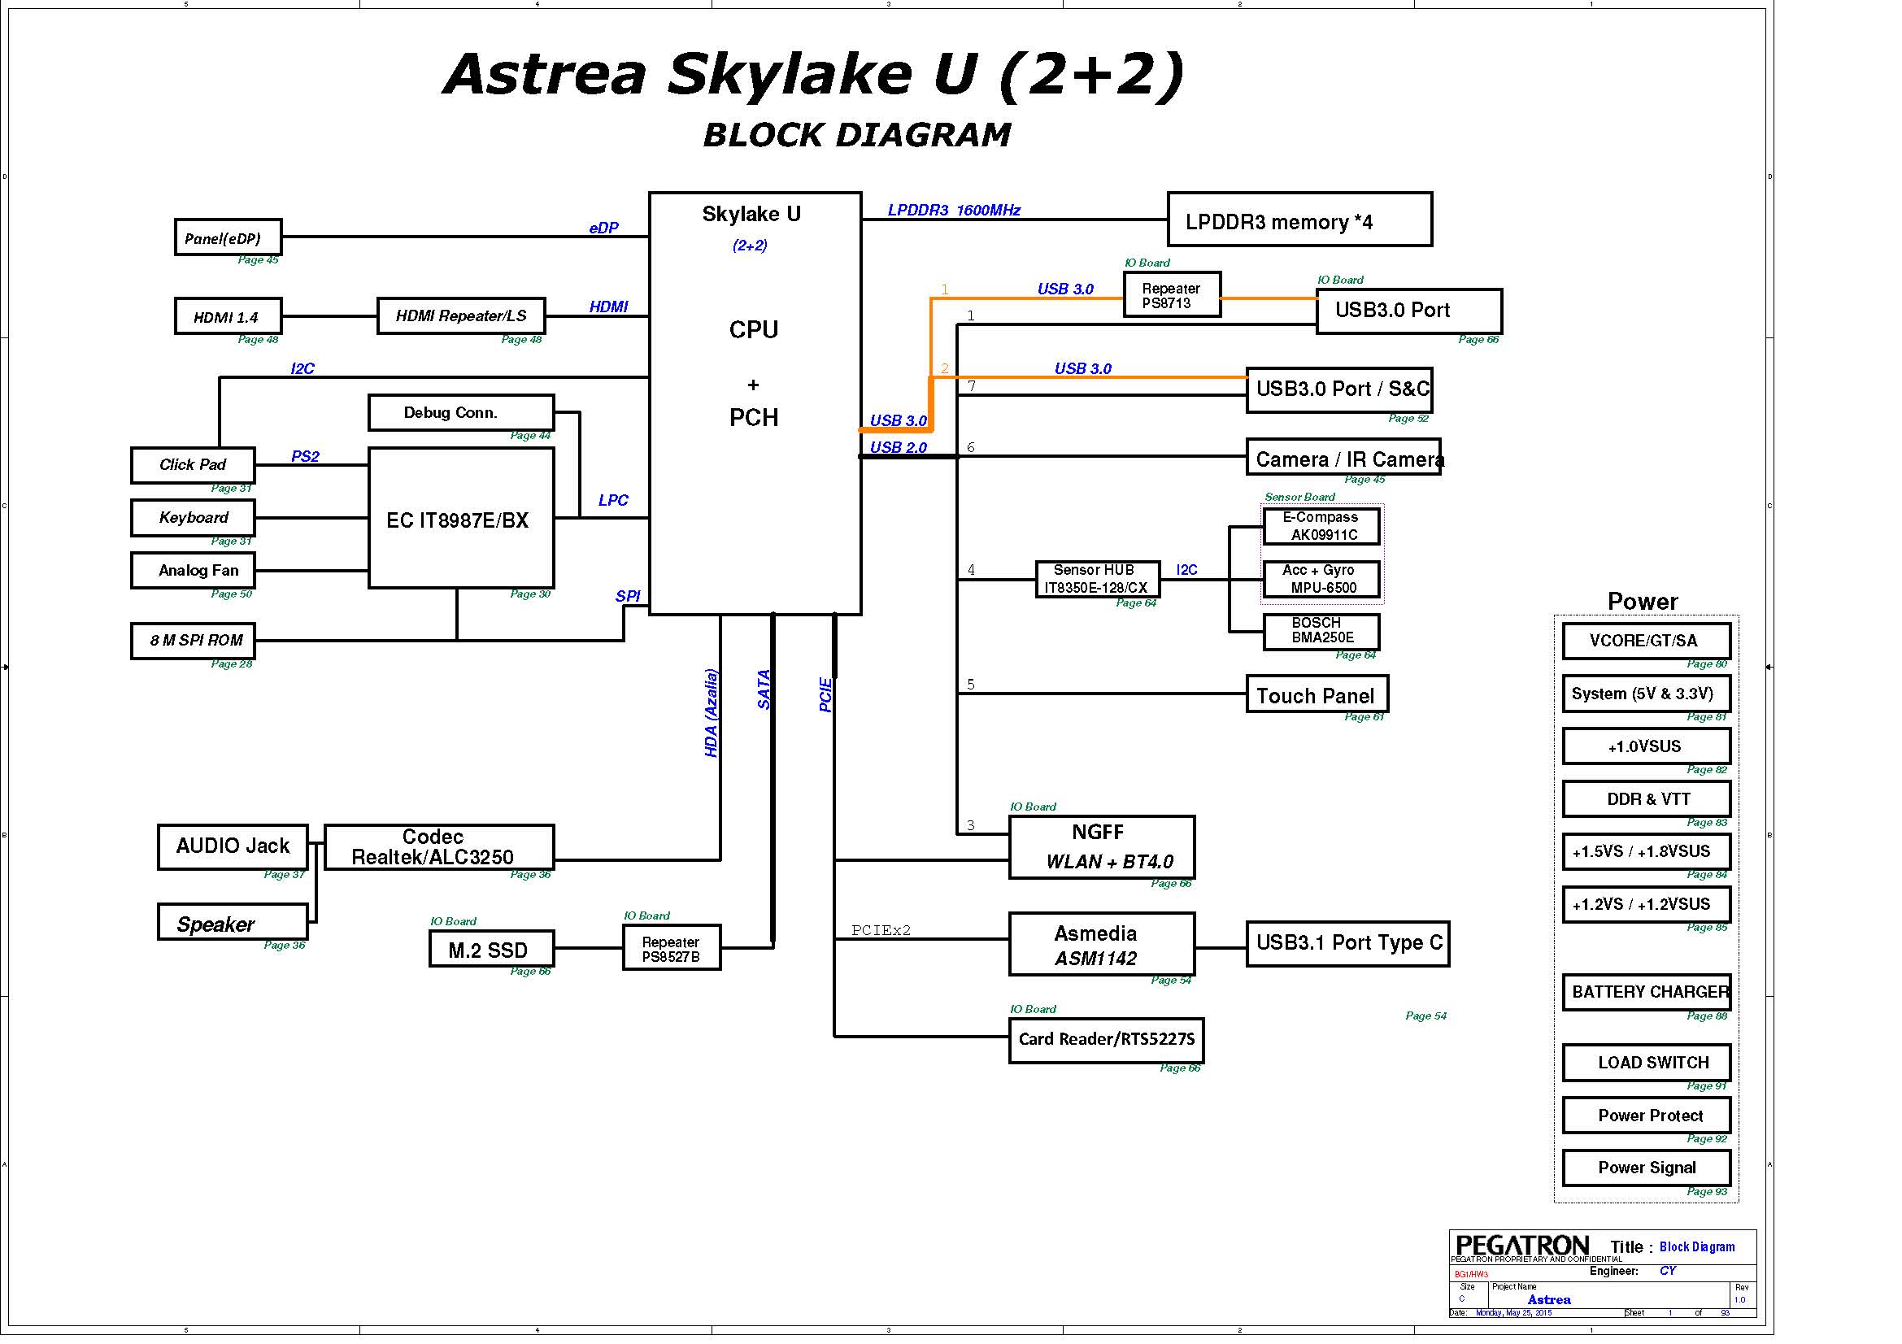This screenshot has height=1344, width=1902.
Task: Click the Camera / IR Camera block
Action: pyautogui.click(x=1343, y=457)
